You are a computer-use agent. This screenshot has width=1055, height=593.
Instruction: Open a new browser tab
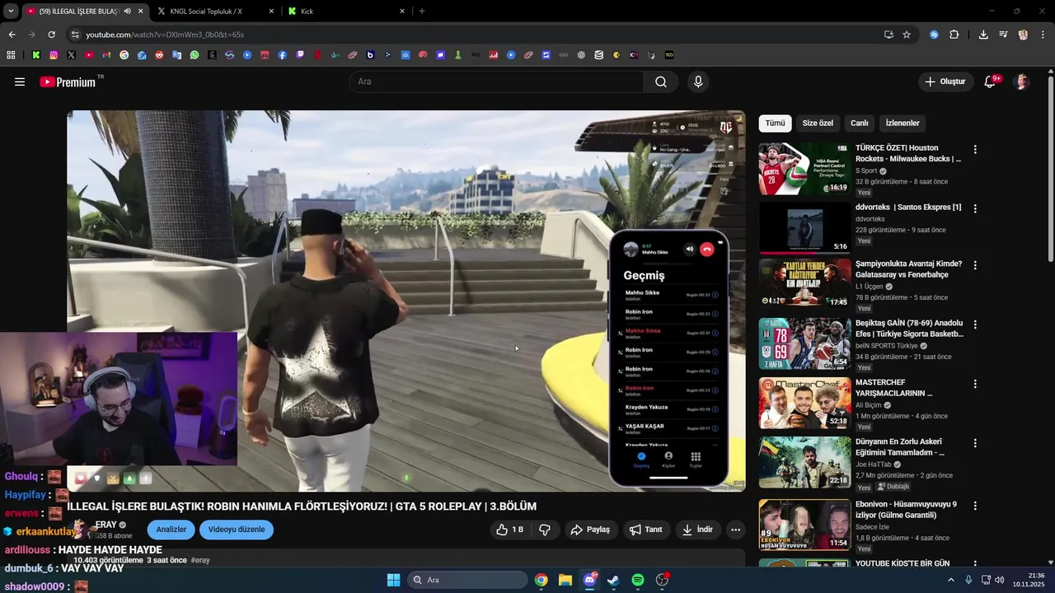422,12
